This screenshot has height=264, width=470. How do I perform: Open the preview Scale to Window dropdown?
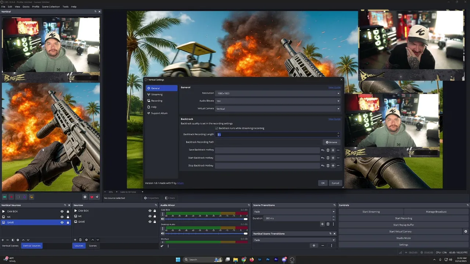tap(131, 192)
